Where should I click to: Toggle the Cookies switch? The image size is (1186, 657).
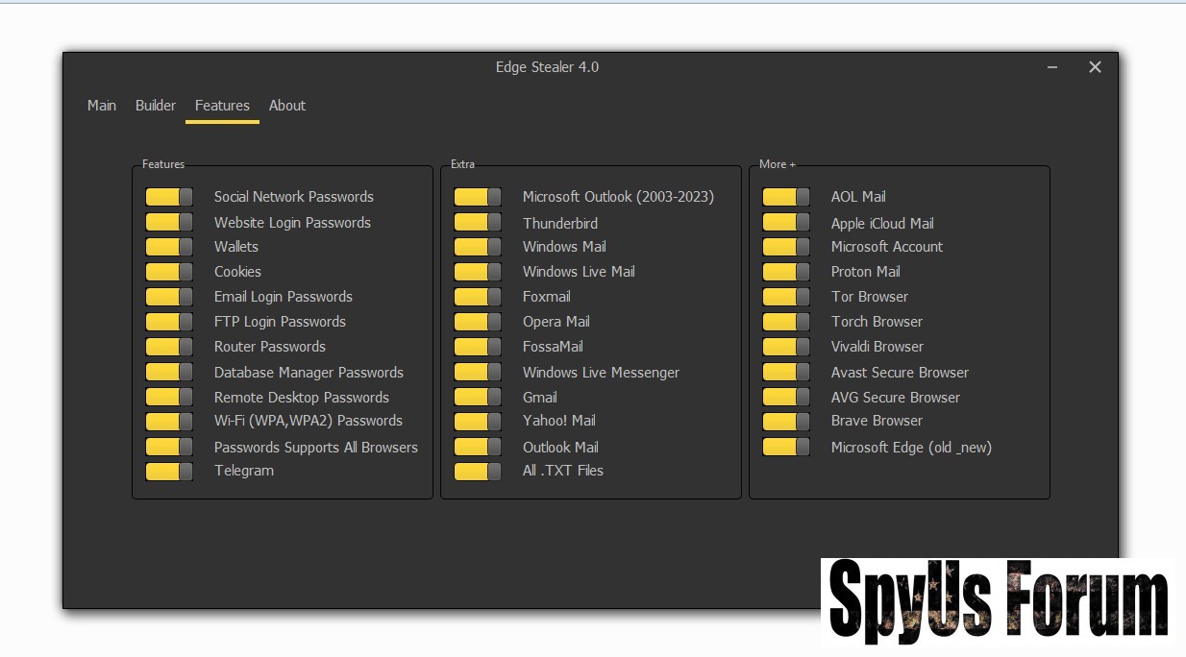tap(169, 272)
